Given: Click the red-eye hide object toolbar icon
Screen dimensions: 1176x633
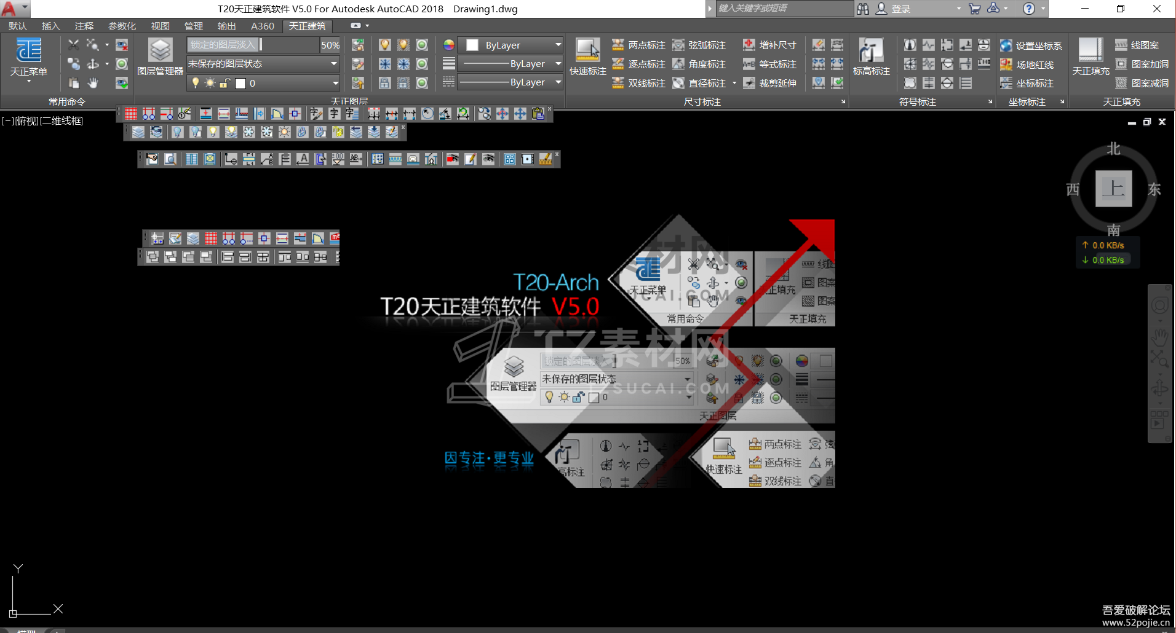Looking at the screenshot, I should point(453,159).
